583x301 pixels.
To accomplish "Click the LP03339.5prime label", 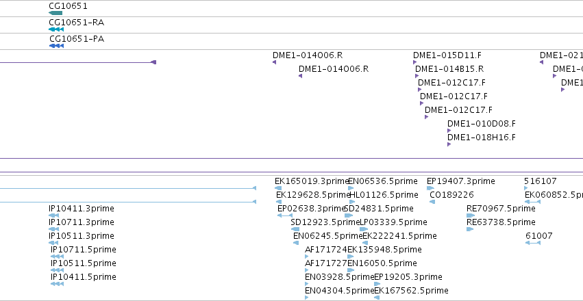I will [x=393, y=222].
